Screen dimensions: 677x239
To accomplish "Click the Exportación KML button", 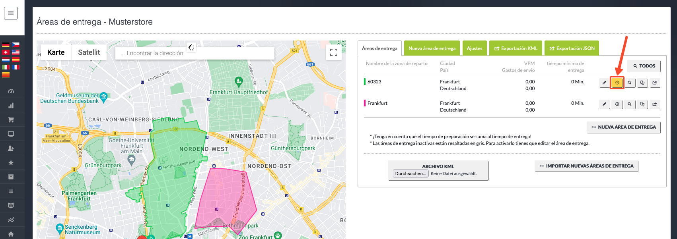I will 516,48.
